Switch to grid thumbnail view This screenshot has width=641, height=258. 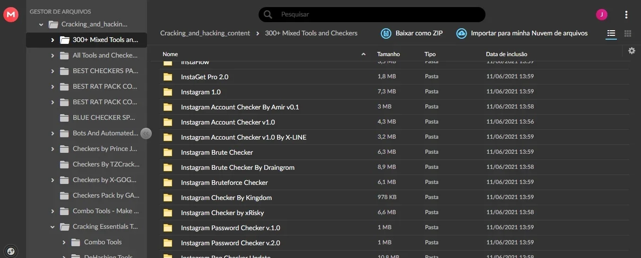point(628,33)
